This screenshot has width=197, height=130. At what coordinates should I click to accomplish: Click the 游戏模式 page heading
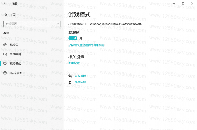click(x=79, y=14)
